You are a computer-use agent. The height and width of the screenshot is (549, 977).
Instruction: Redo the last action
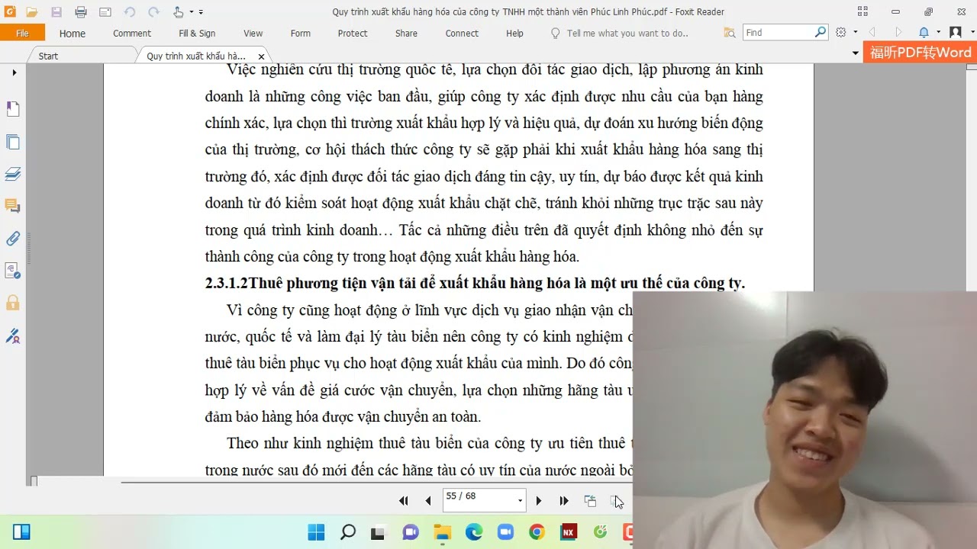[153, 12]
